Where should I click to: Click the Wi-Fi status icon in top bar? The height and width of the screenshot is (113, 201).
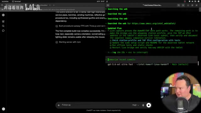(x=189, y=1)
